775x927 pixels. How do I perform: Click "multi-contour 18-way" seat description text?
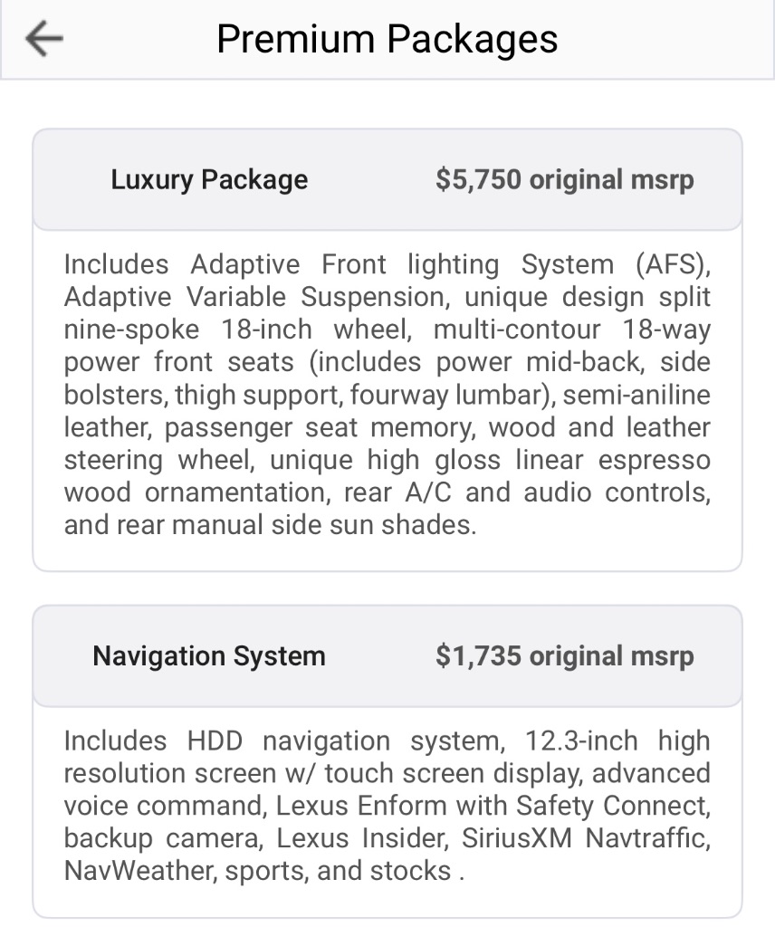point(572,330)
